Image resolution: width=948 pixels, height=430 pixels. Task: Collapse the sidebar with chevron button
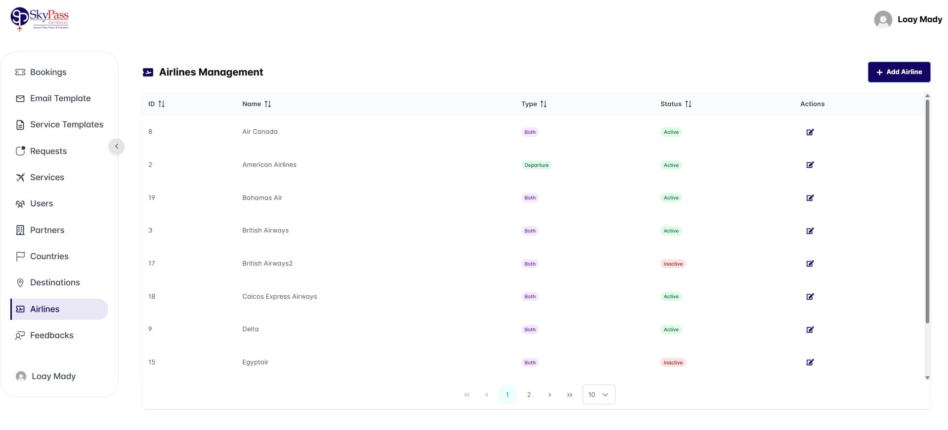pyautogui.click(x=117, y=146)
